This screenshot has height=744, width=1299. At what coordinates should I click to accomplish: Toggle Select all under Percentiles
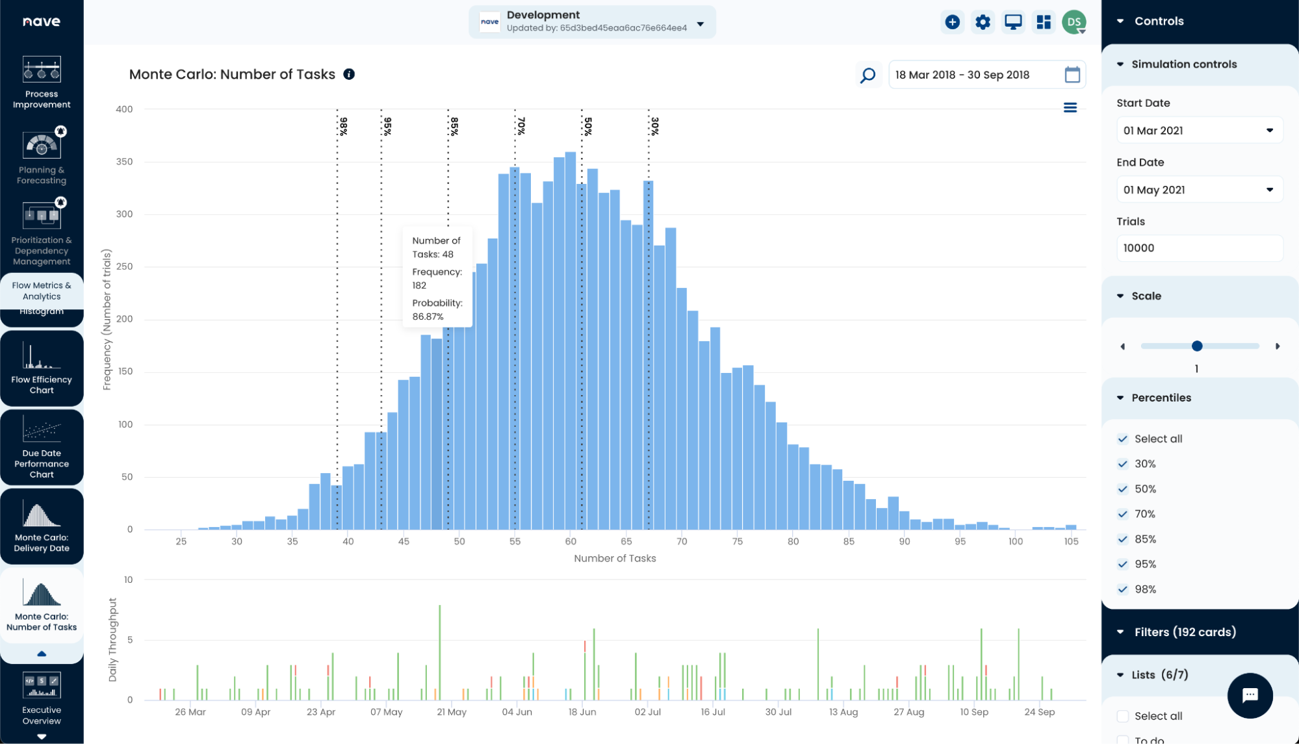[1122, 439]
